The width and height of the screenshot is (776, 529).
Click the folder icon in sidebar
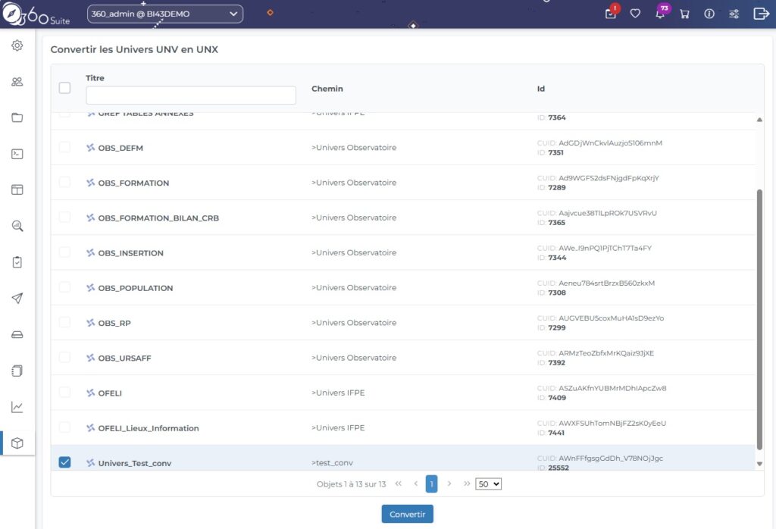tap(17, 117)
